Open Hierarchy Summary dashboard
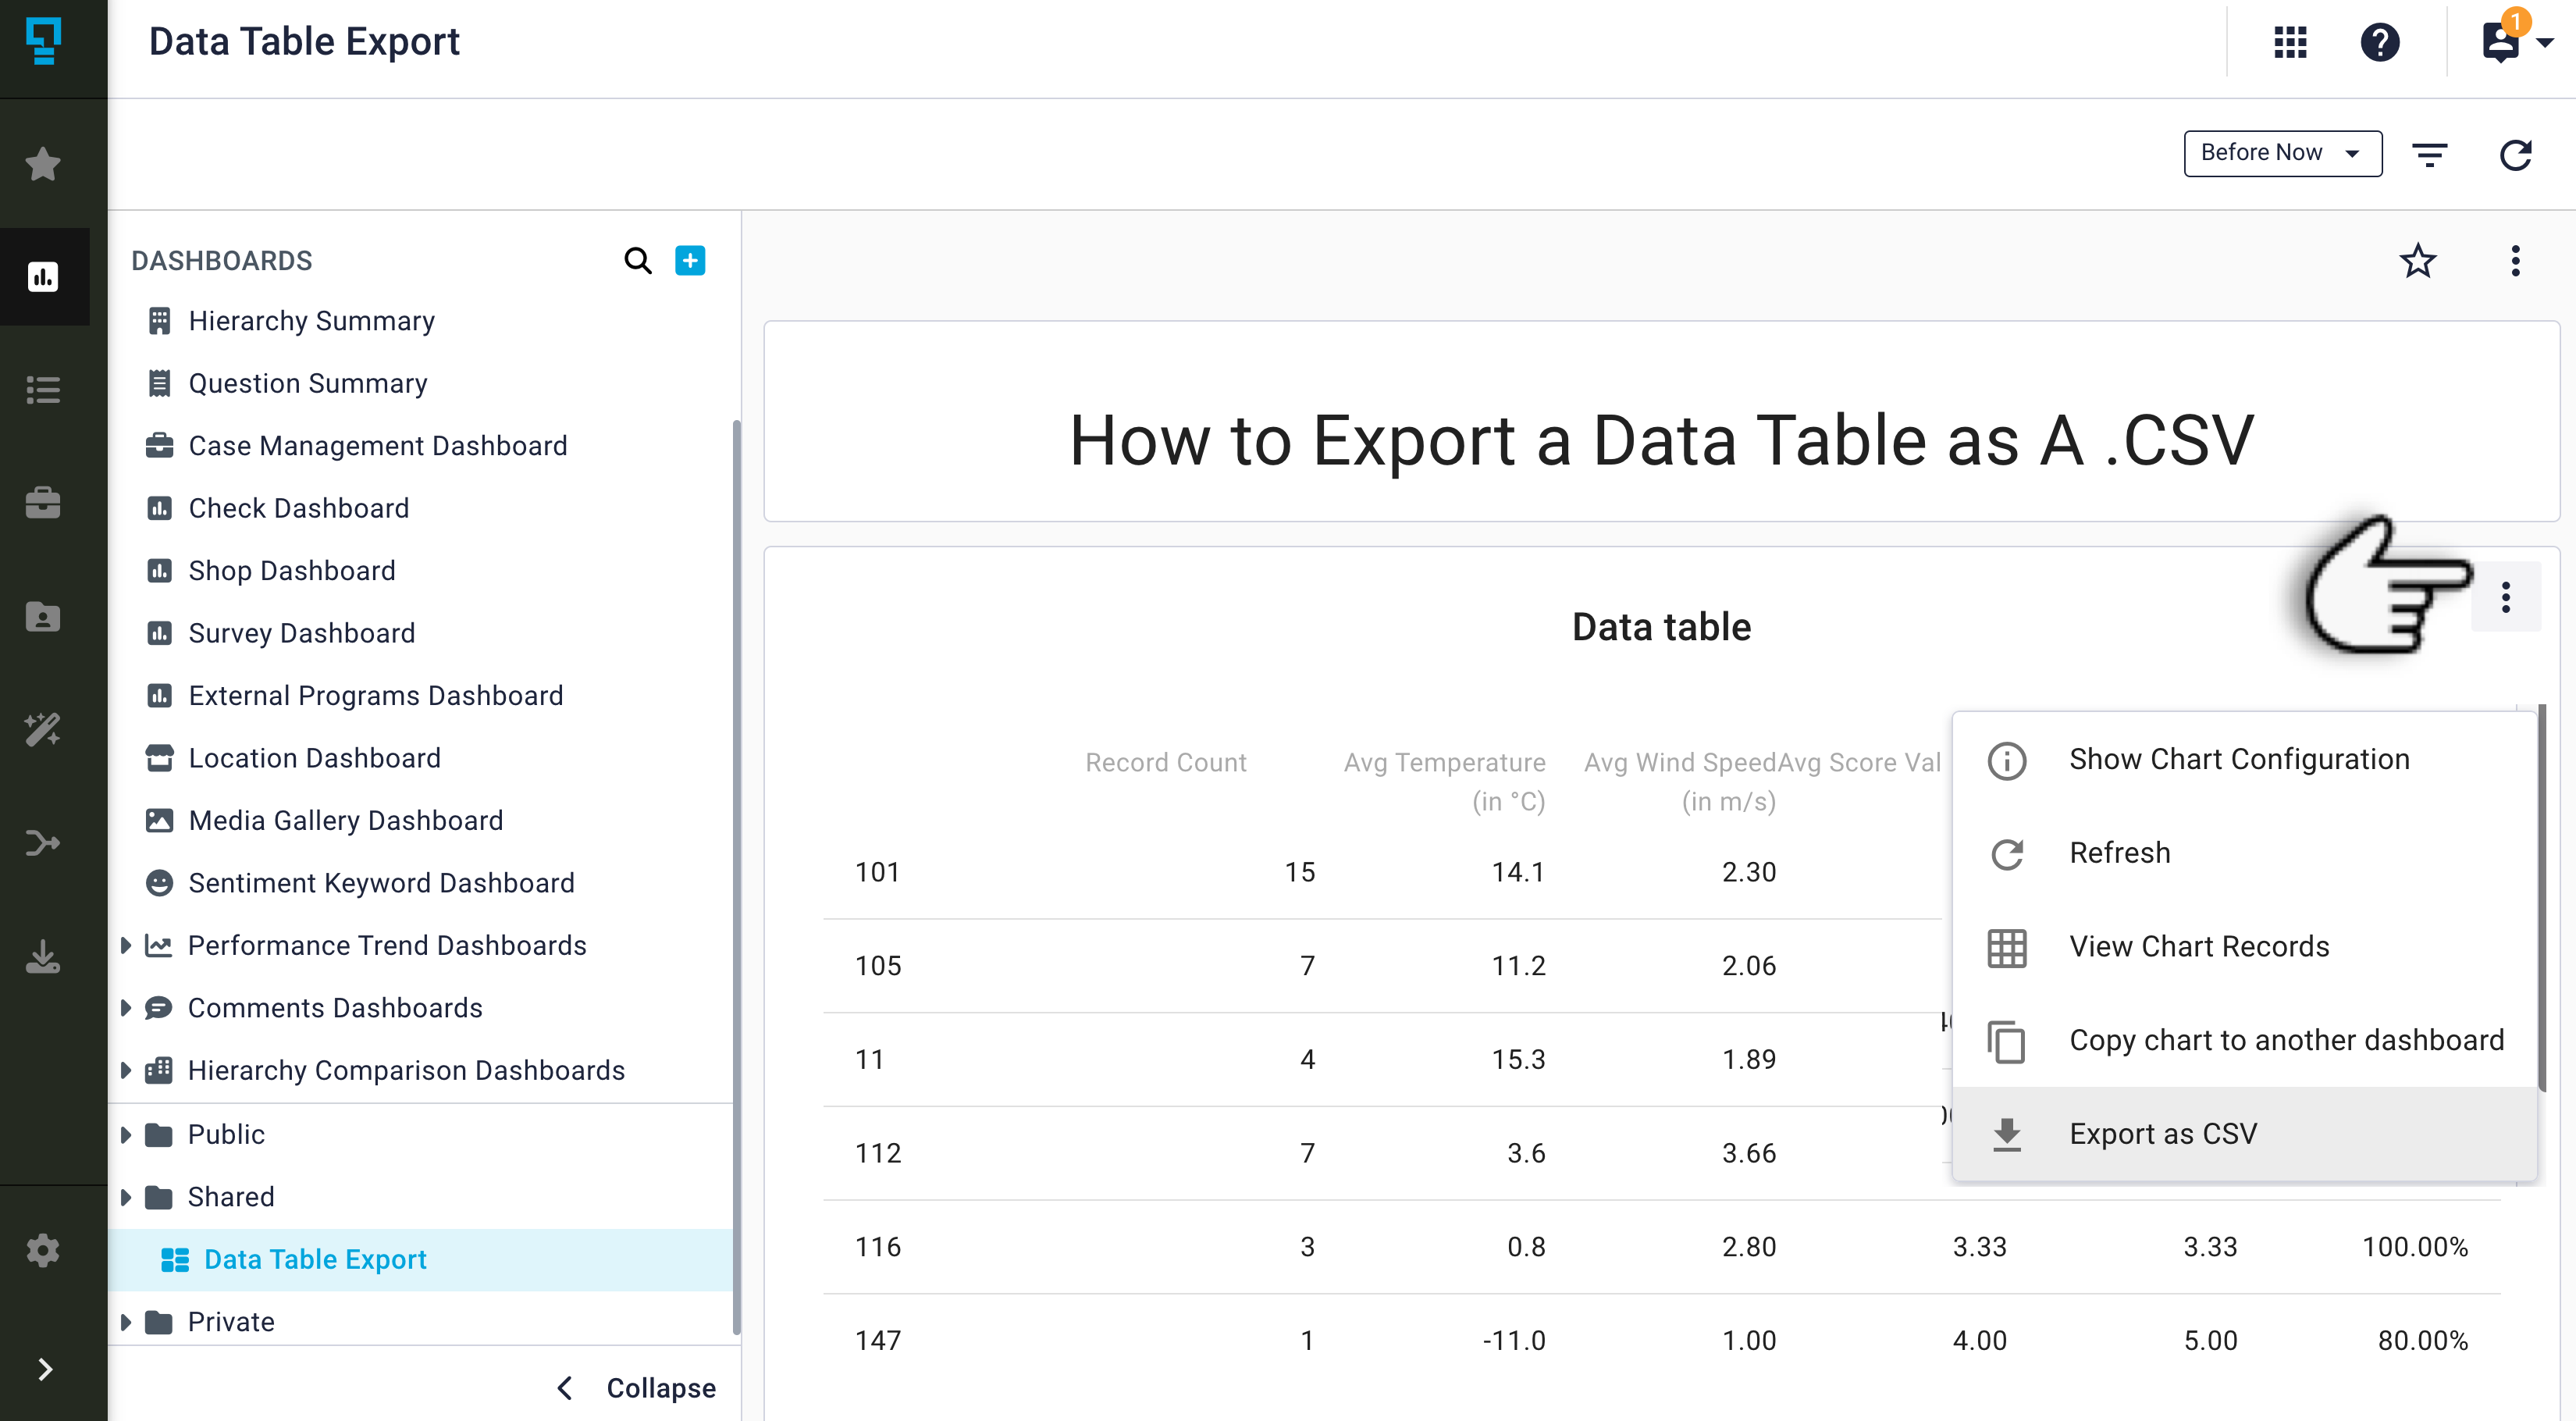 click(x=311, y=320)
